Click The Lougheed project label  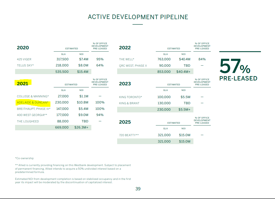point(28,121)
